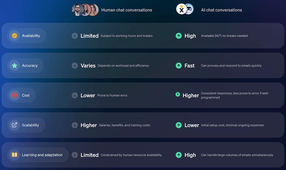The height and width of the screenshot is (170, 286).
Task: Click the green up arrow beside Fast
Action: 179,66
